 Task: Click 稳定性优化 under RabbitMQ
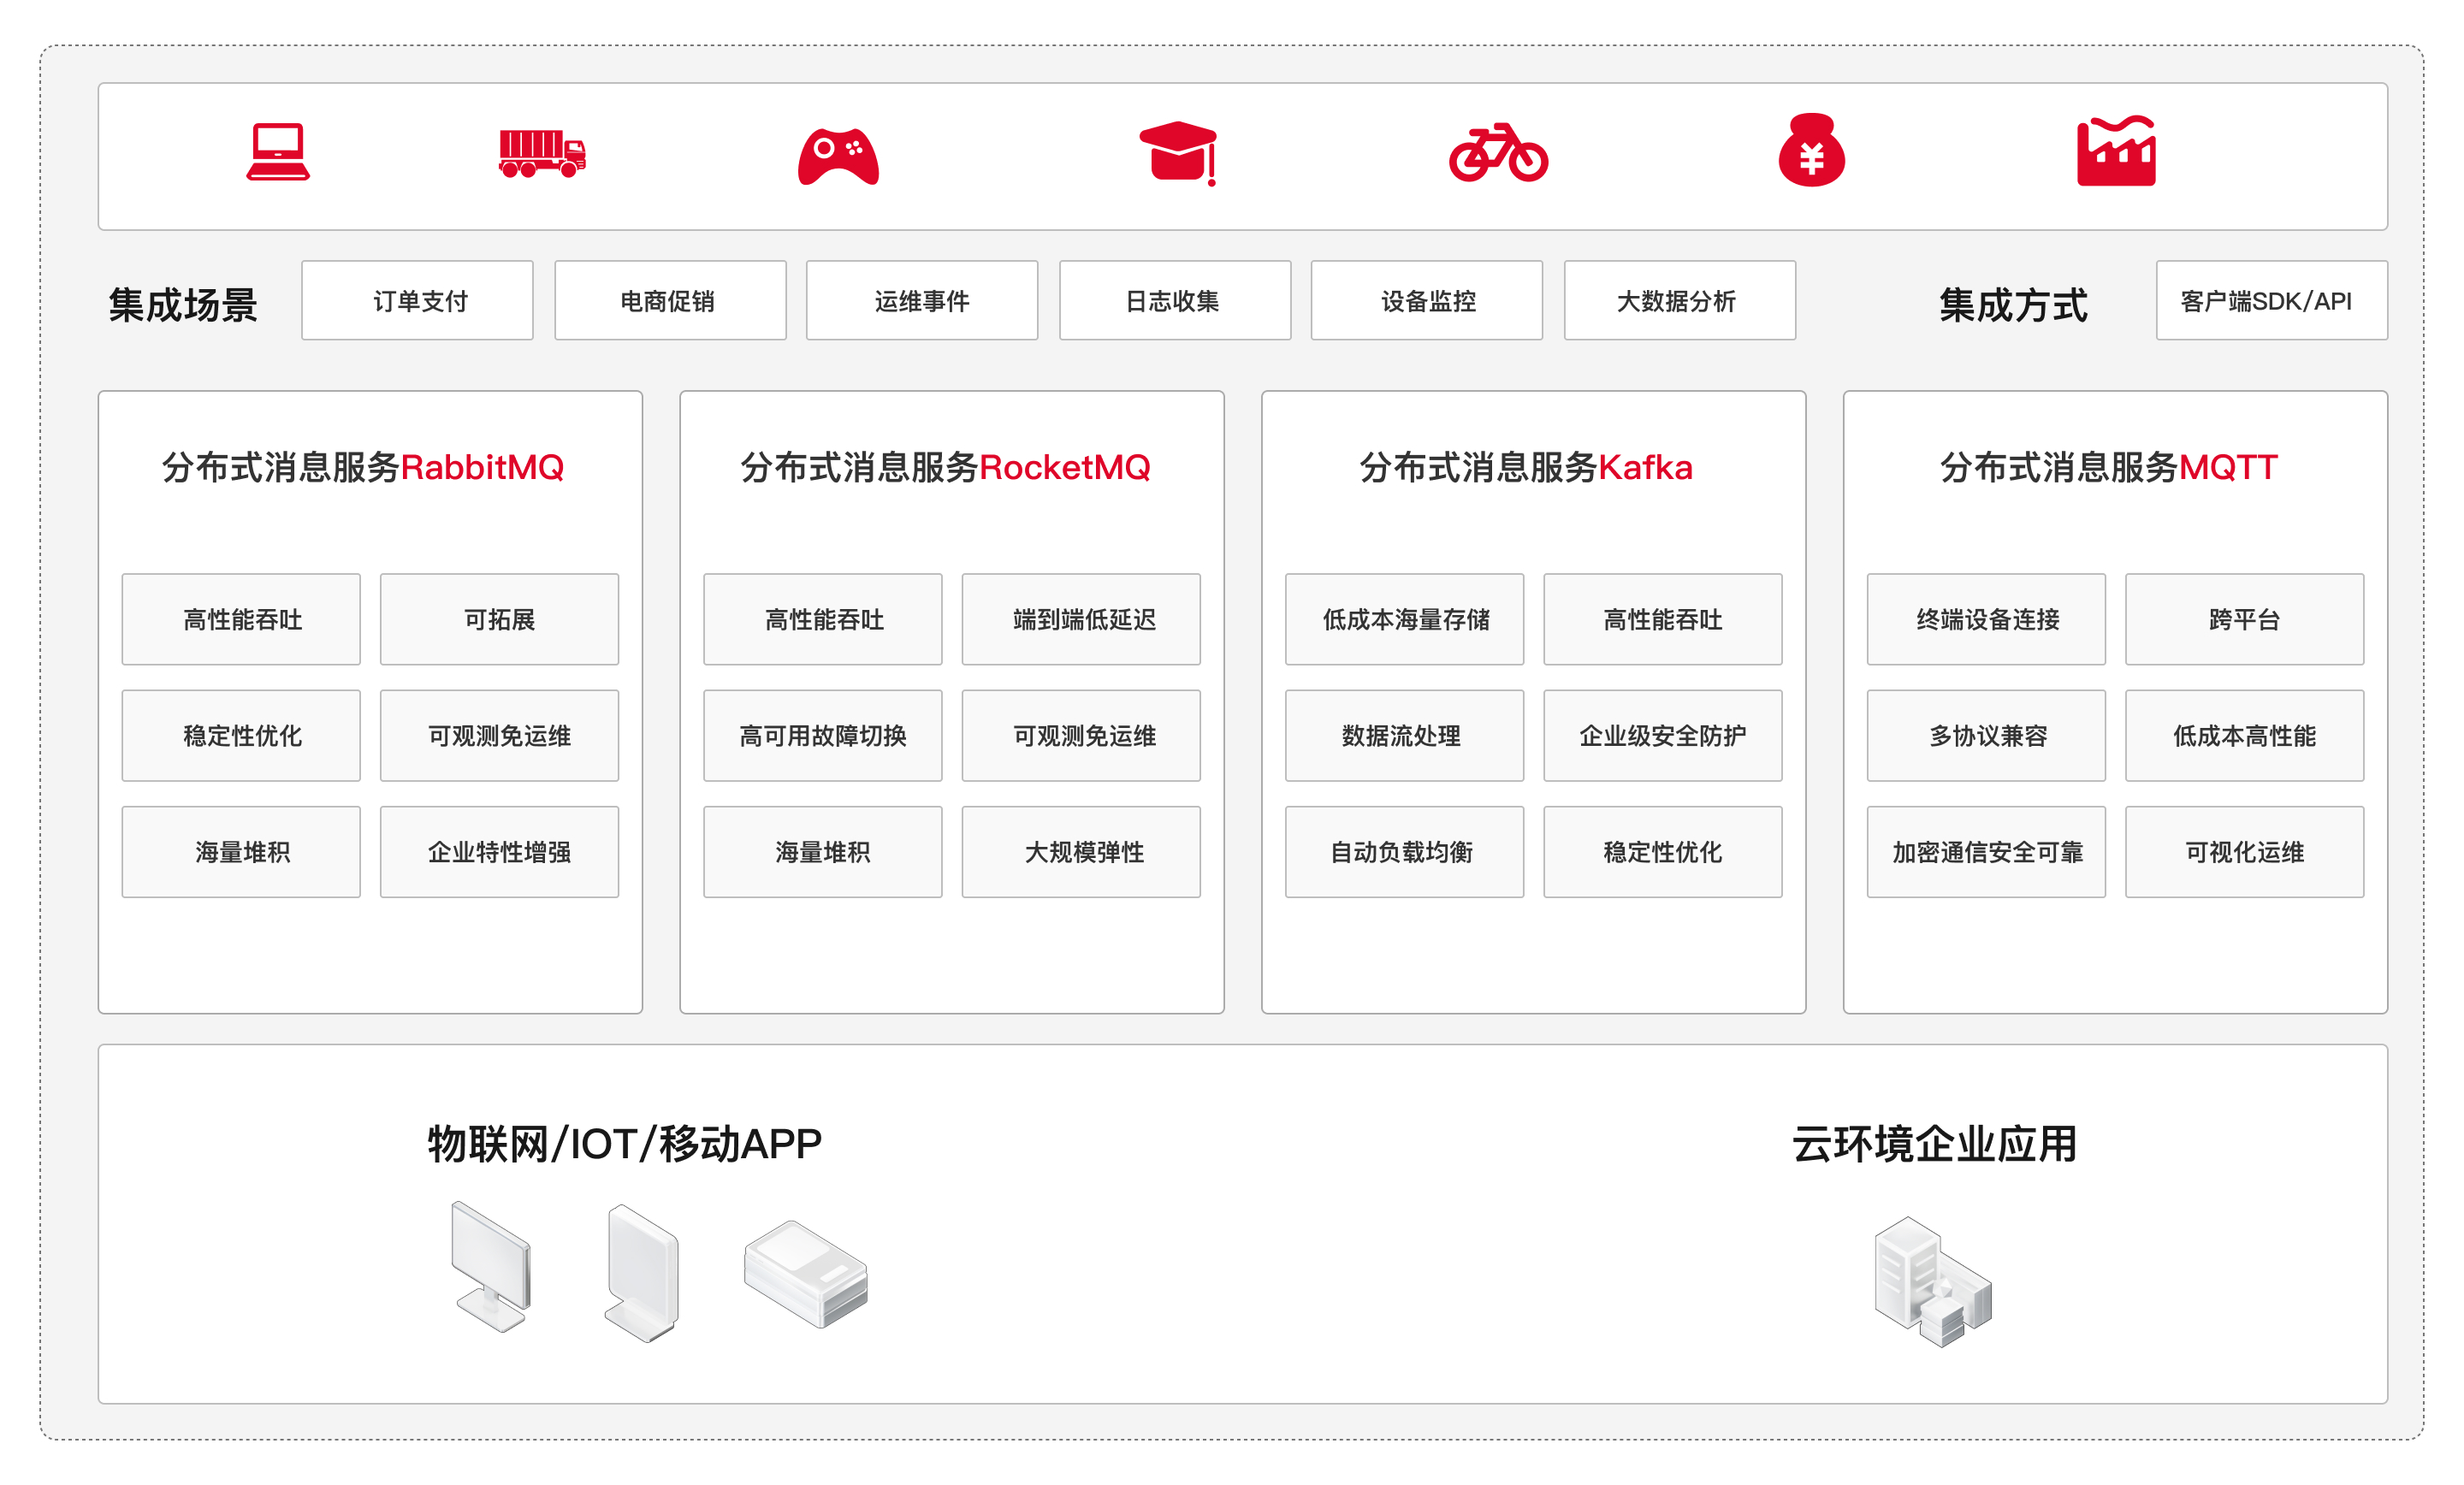point(241,735)
